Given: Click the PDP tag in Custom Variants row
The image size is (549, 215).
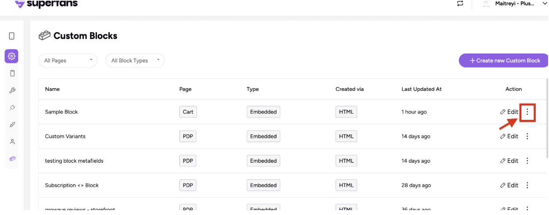Looking at the screenshot, I should click(188, 136).
